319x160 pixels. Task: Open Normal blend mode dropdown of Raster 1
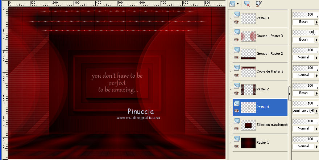click(x=305, y=146)
